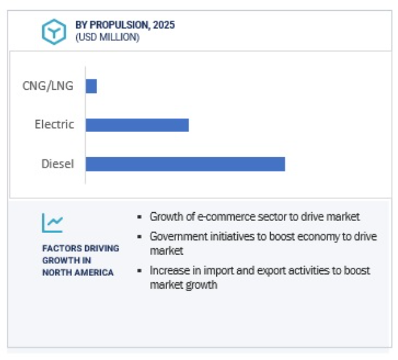The height and width of the screenshot is (360, 398).
Task: Select the CNG/LNG bar in chart
Action: pyautogui.click(x=91, y=86)
